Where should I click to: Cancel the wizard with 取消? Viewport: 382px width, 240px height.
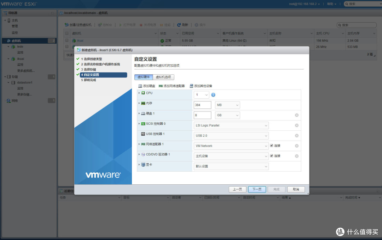(x=296, y=189)
